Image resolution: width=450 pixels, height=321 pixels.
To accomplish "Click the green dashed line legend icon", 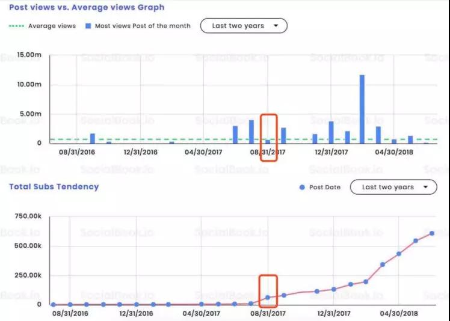I will (x=16, y=26).
